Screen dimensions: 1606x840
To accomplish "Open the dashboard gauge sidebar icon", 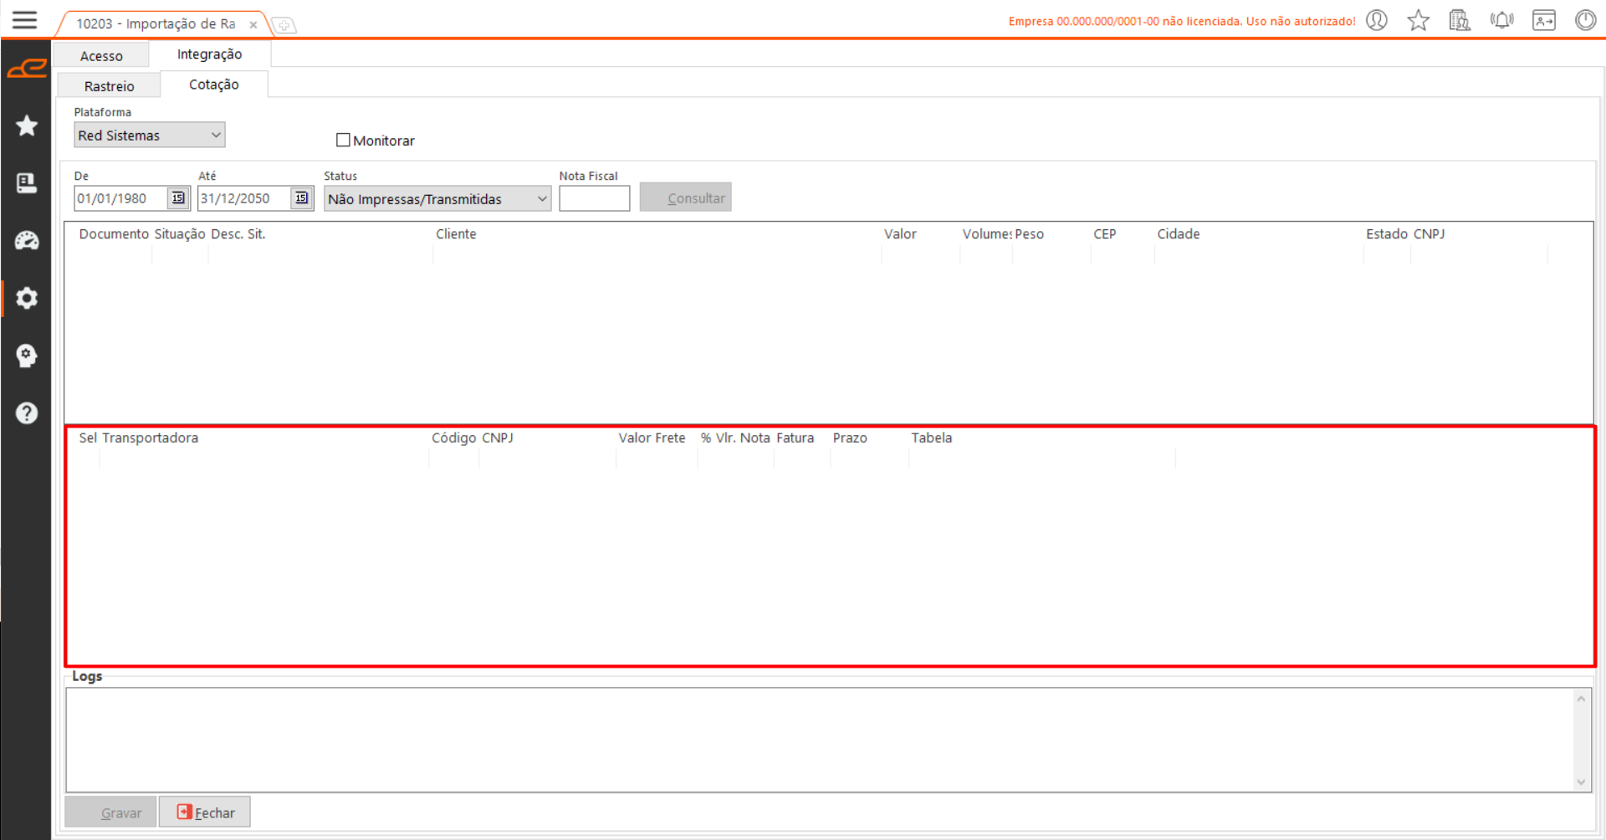I will [27, 241].
